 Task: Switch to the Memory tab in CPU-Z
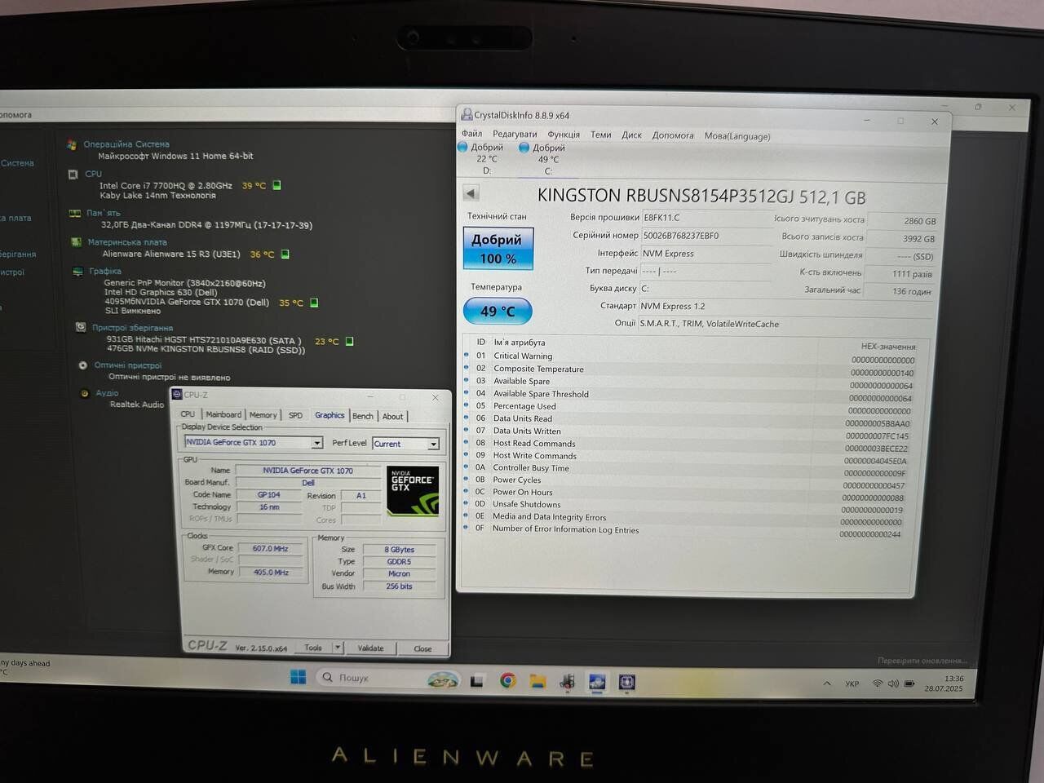pos(263,415)
